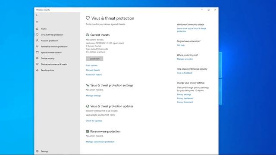Viewport: 276px width, 155px height.
Task: Click 'Security intelligence is up to date.' text
Action: [102, 111]
